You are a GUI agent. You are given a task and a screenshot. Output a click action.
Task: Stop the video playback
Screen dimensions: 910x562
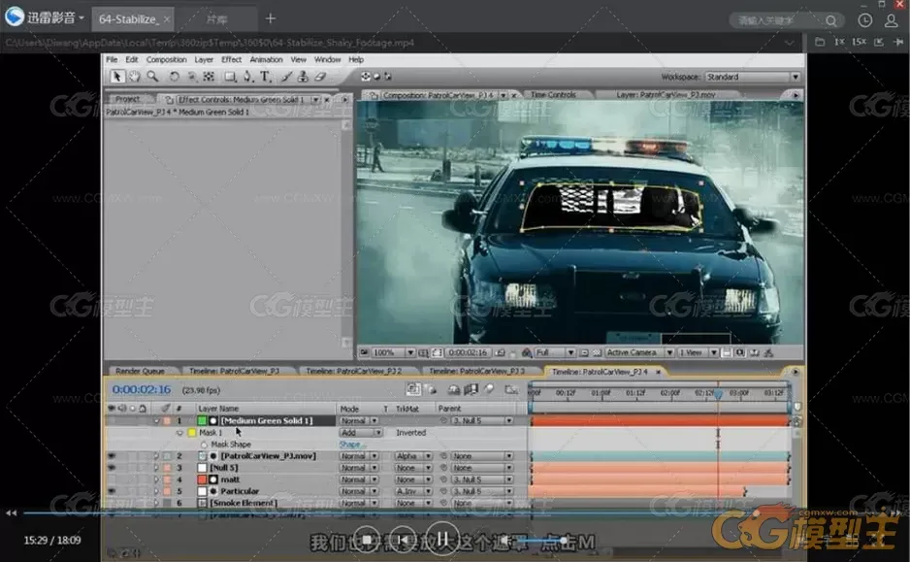click(x=367, y=540)
